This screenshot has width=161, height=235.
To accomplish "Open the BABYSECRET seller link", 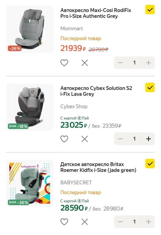I will pyautogui.click(x=76, y=183).
